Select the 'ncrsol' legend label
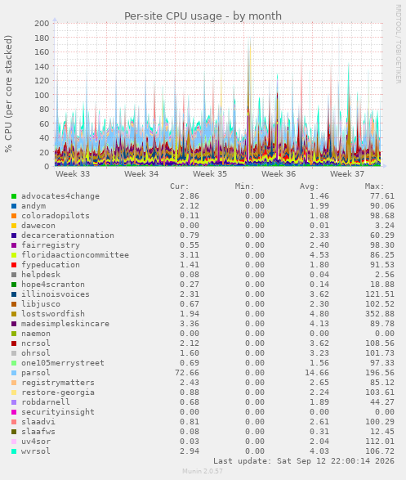 click(36, 343)
